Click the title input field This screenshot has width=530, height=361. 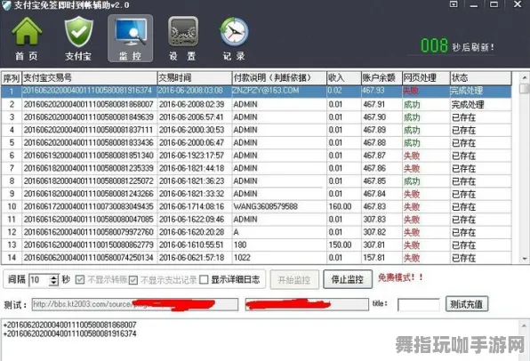(x=419, y=305)
